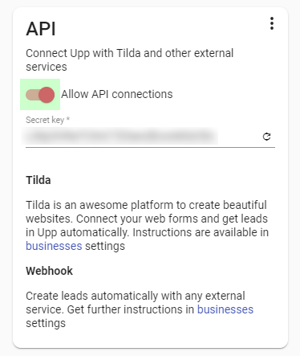This screenshot has width=300, height=356.
Task: Click the "Secret key *" field label
Action: 47,120
